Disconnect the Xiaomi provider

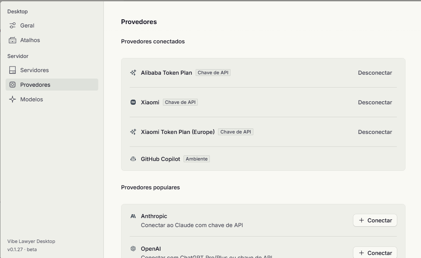(x=375, y=103)
